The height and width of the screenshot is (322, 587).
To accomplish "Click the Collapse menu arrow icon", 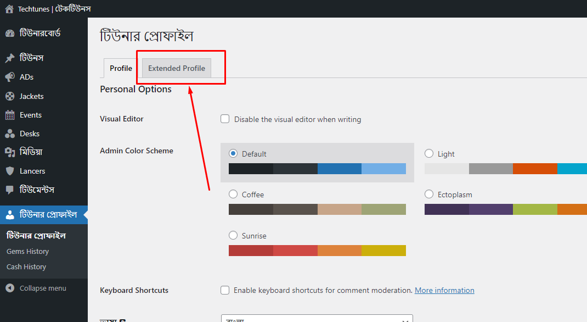I will (10, 288).
